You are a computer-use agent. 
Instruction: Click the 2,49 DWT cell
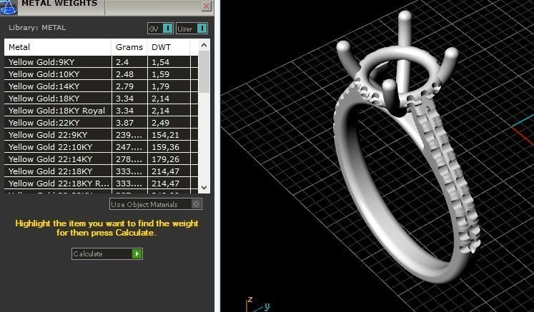(169, 123)
